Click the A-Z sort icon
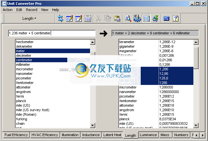208x141 pixels. [155, 18]
